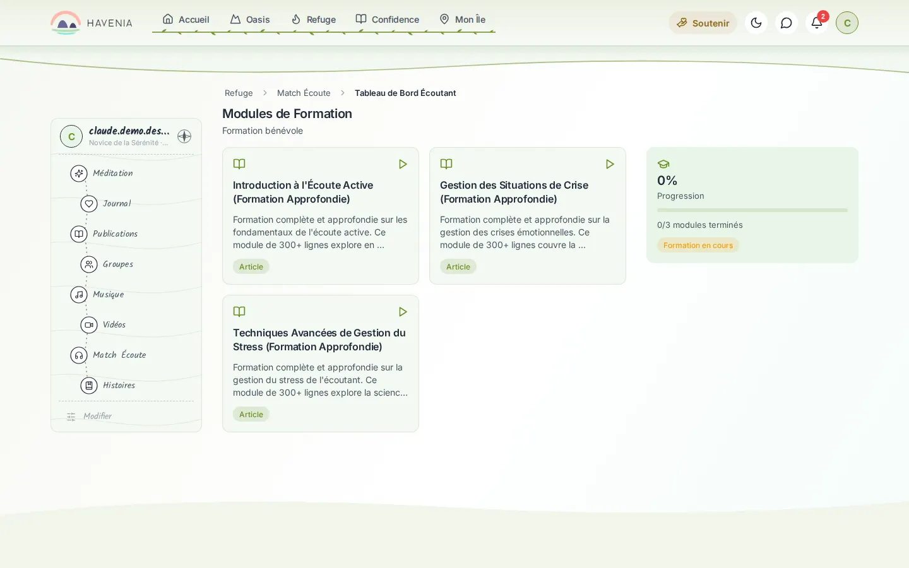This screenshot has width=909, height=568.
Task: Click the Formation bénévole subtitle
Action: tap(263, 131)
